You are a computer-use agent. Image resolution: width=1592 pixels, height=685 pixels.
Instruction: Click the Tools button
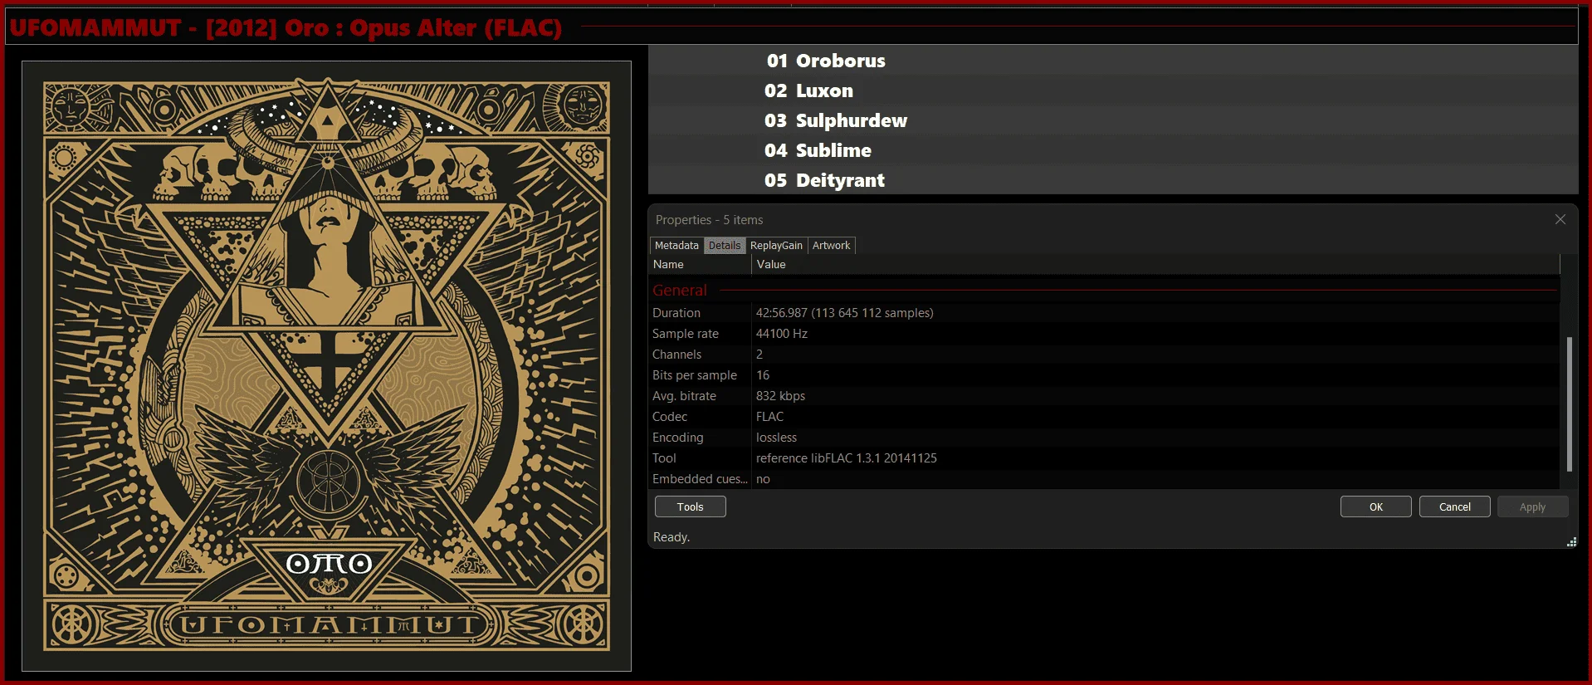point(690,506)
